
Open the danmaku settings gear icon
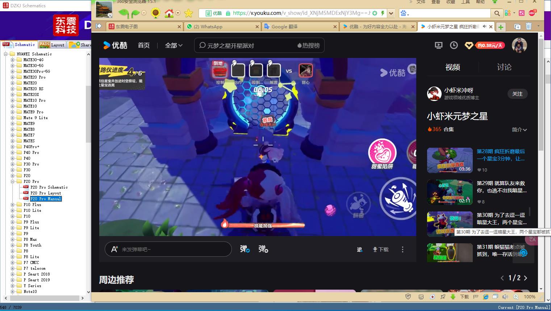263,249
